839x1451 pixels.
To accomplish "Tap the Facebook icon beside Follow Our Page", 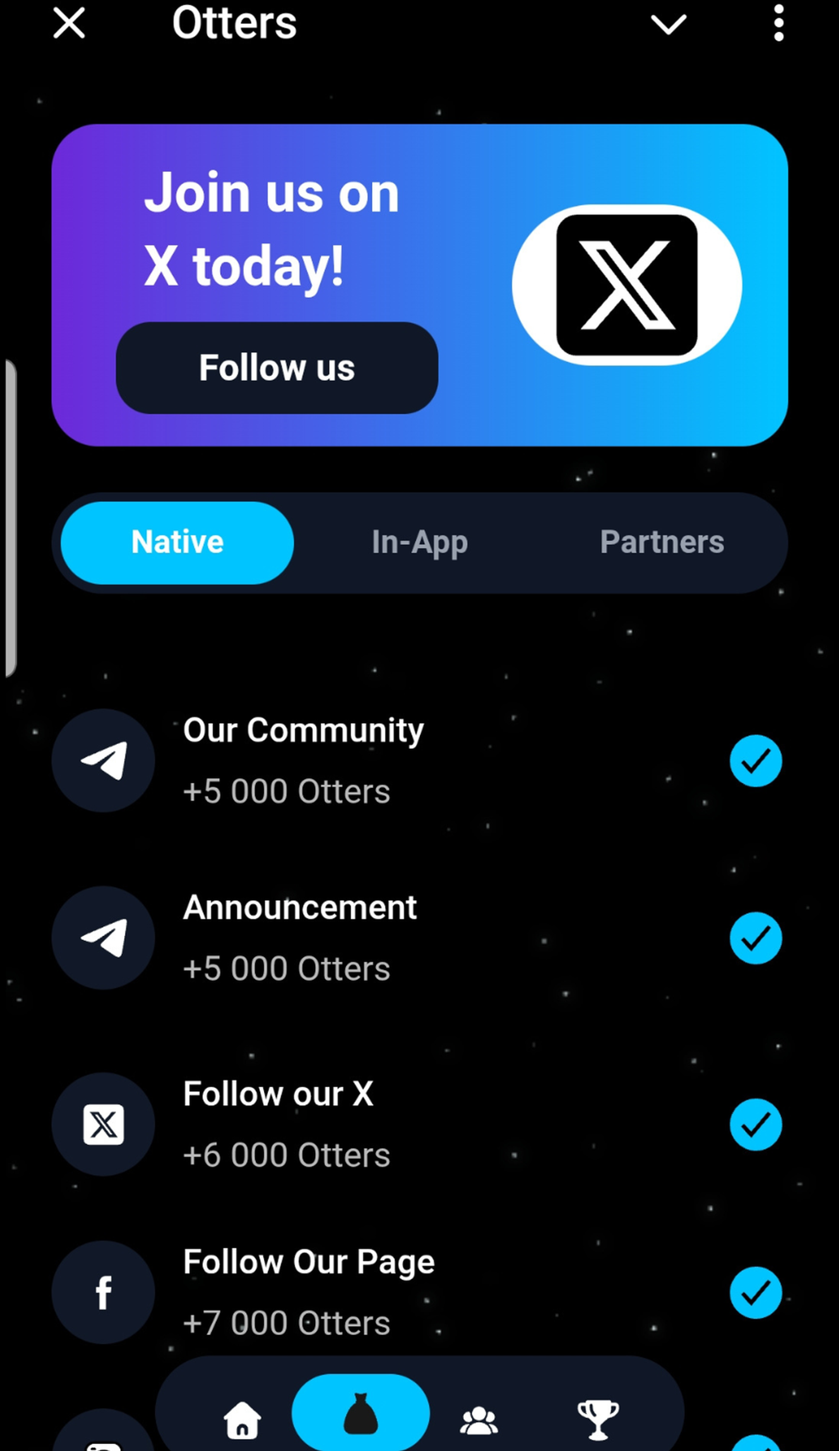I will tap(104, 1293).
